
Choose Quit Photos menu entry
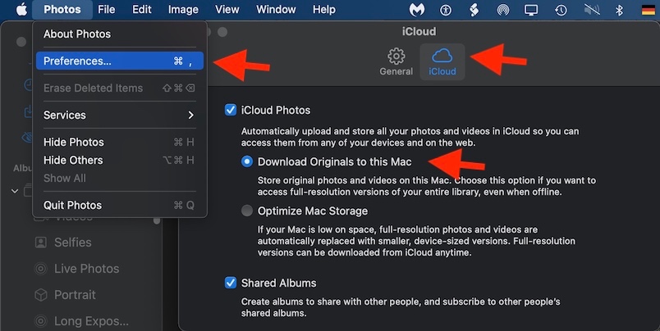120,205
